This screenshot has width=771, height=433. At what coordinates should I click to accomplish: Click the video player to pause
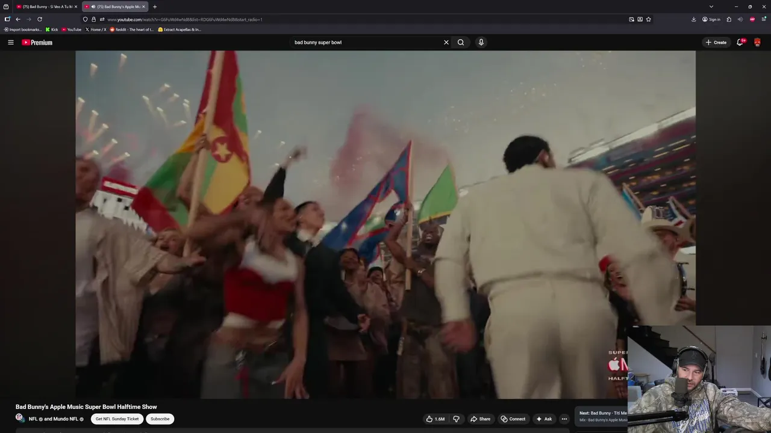pos(385,224)
